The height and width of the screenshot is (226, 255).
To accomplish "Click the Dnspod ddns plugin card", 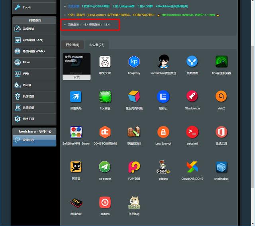I will pyautogui.click(x=76, y=67).
